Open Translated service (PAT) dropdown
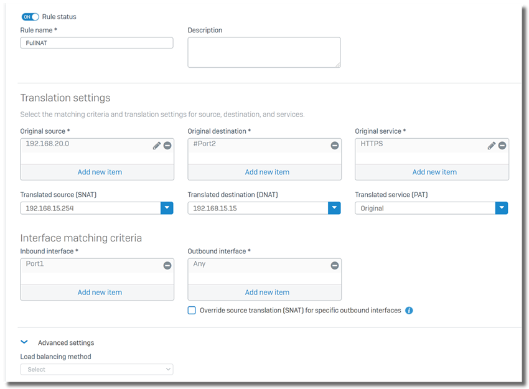This screenshot has width=529, height=389. tap(502, 208)
